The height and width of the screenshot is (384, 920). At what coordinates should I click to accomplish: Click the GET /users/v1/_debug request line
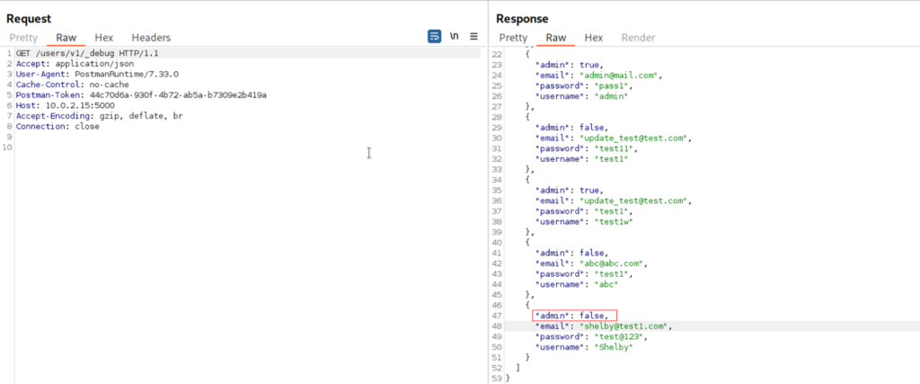coord(87,53)
